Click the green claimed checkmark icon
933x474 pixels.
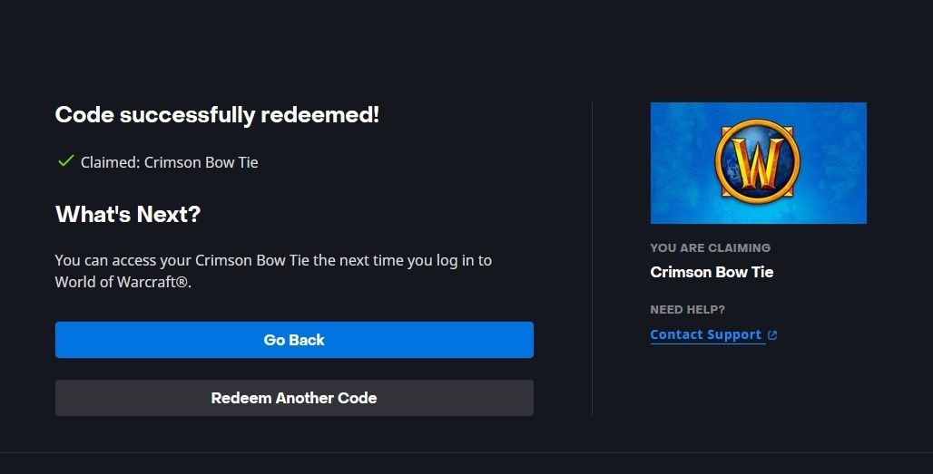(65, 161)
